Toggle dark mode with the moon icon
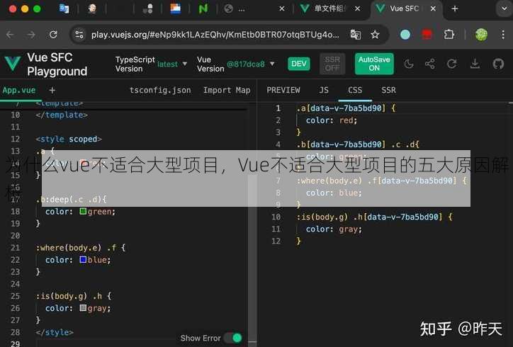 pos(408,64)
